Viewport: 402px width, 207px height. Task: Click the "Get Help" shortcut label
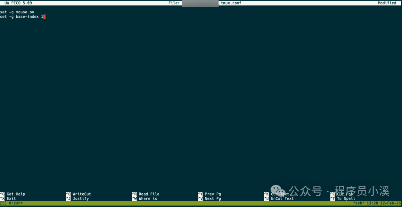pyautogui.click(x=16, y=194)
